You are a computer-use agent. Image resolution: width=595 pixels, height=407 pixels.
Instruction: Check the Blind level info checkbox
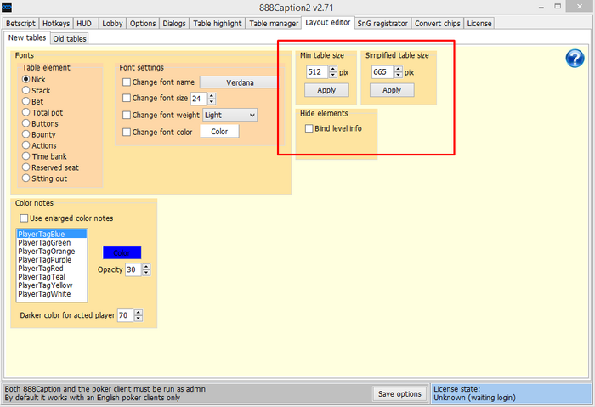(x=309, y=128)
